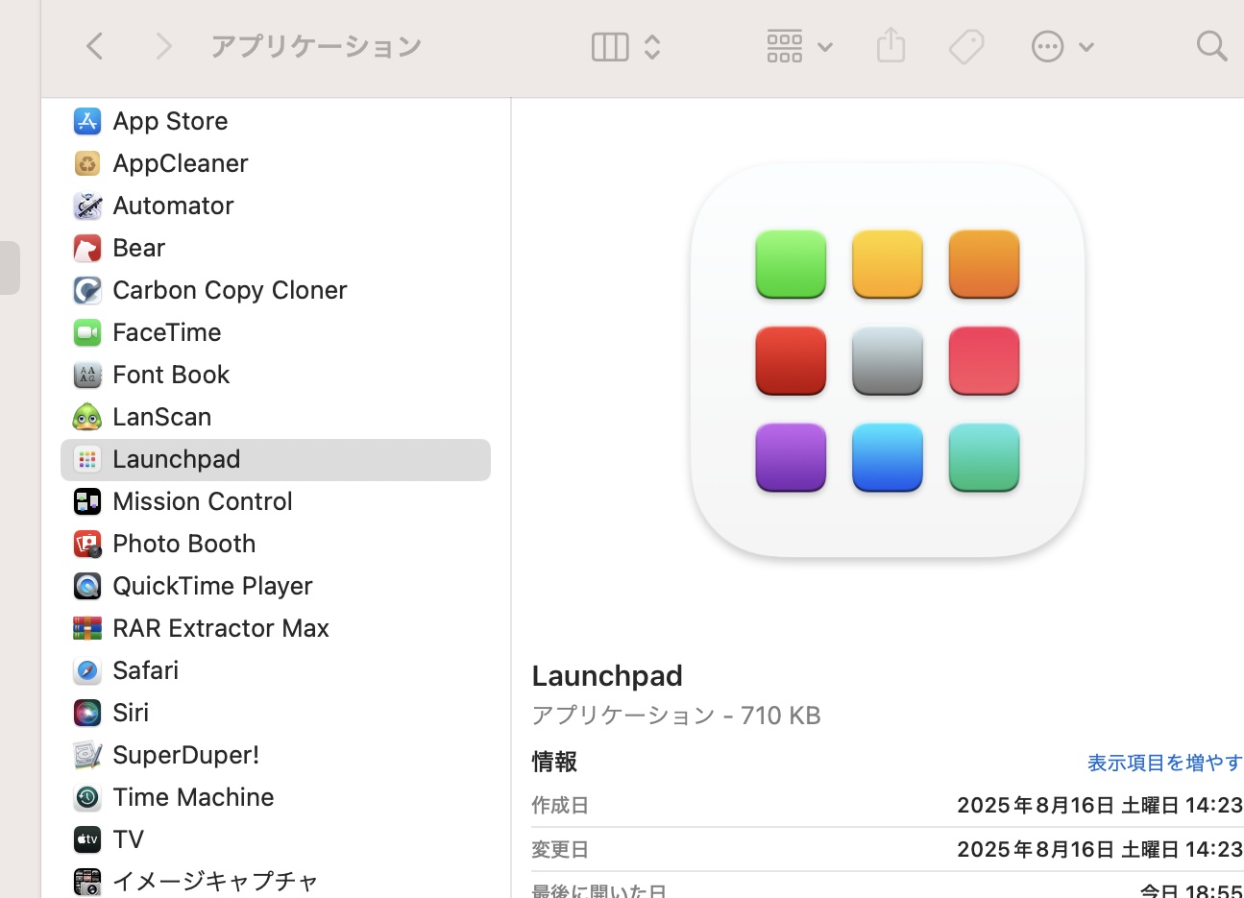Switch to column view layout
Viewport: 1244px width, 898px height.
[610, 46]
